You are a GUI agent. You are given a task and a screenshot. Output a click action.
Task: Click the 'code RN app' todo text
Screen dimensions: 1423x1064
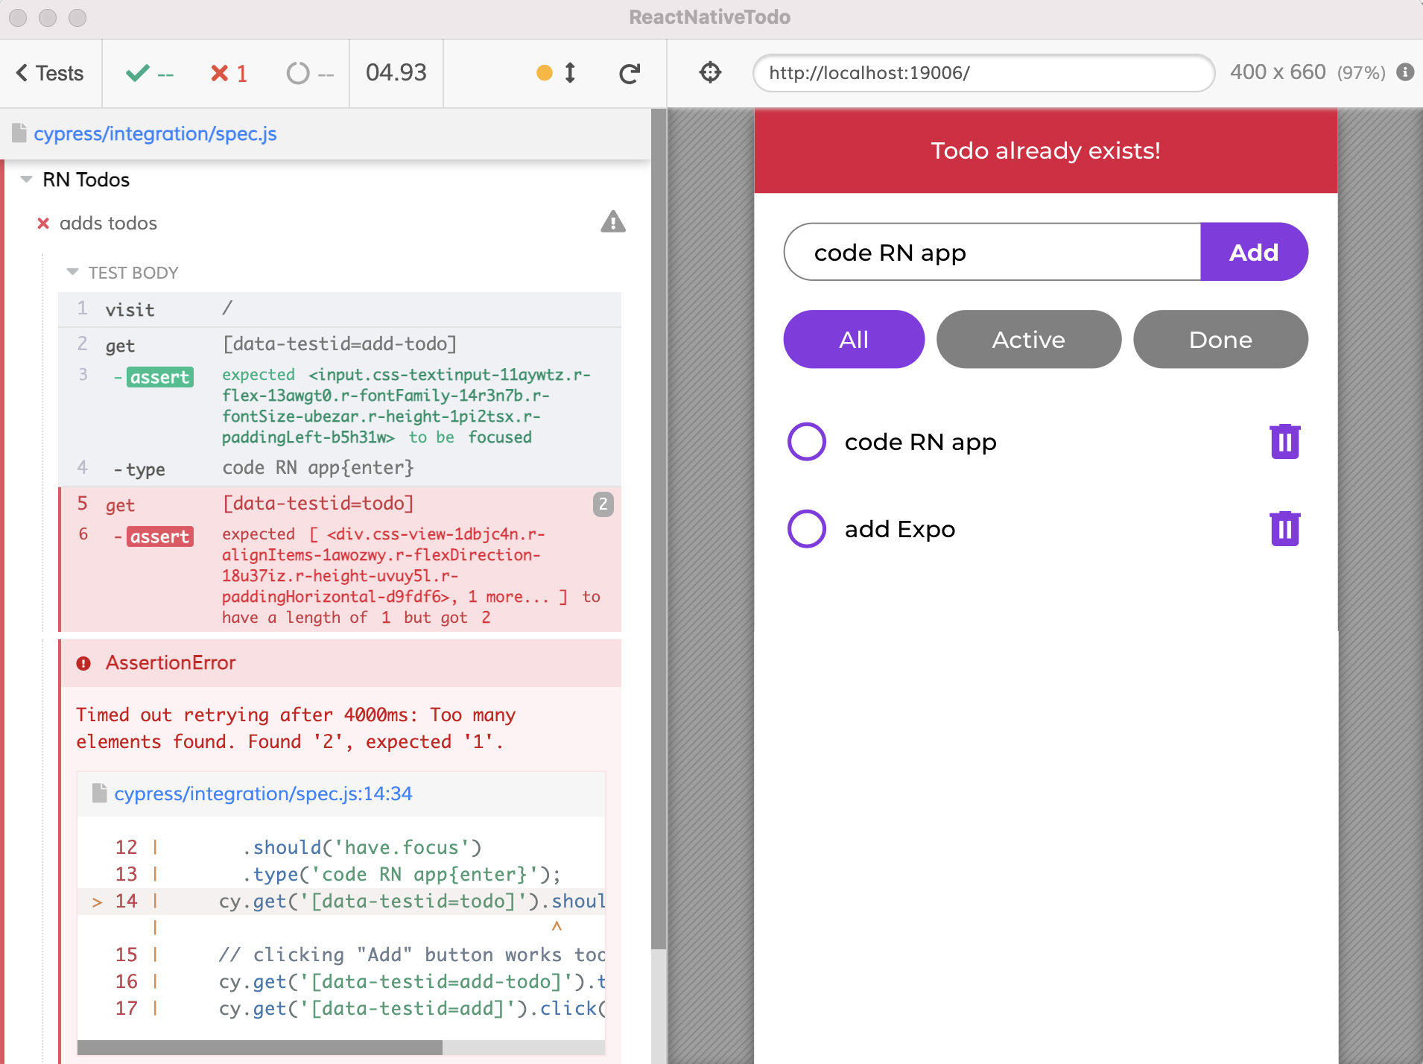(x=920, y=442)
